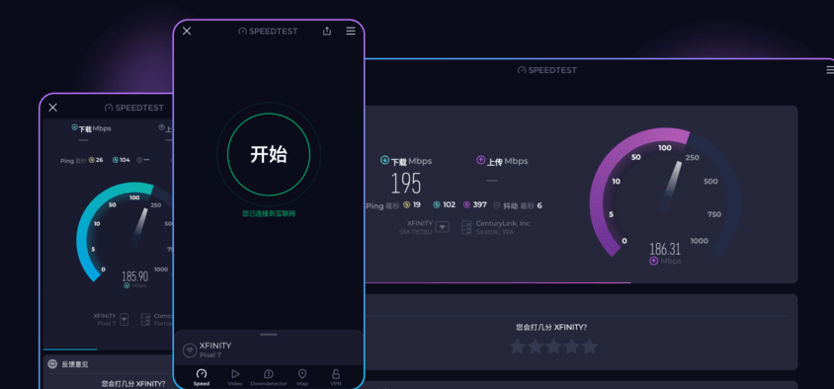Click the 抖动 jitter icon on tablet

(497, 205)
